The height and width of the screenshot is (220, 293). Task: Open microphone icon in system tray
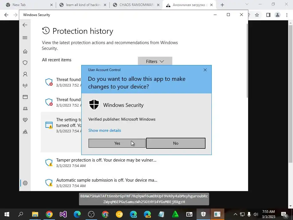click(249, 214)
